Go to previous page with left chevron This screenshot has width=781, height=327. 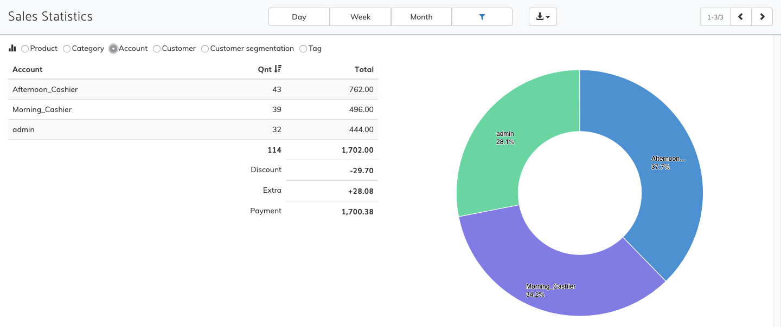741,17
